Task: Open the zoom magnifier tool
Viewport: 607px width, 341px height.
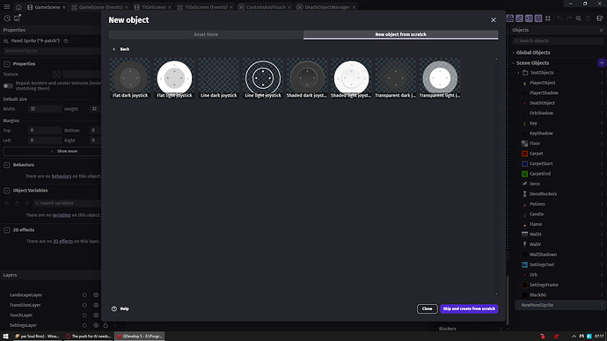Action: [578, 18]
